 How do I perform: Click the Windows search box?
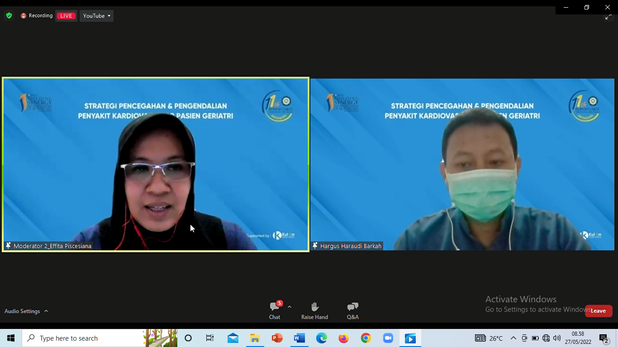point(86,338)
